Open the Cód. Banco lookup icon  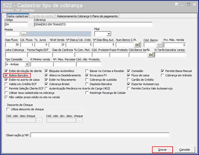point(160,45)
